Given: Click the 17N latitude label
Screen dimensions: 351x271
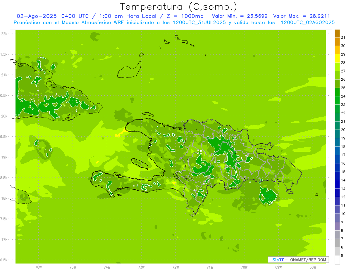Looking at the screenshot, I should tap(5, 239).
